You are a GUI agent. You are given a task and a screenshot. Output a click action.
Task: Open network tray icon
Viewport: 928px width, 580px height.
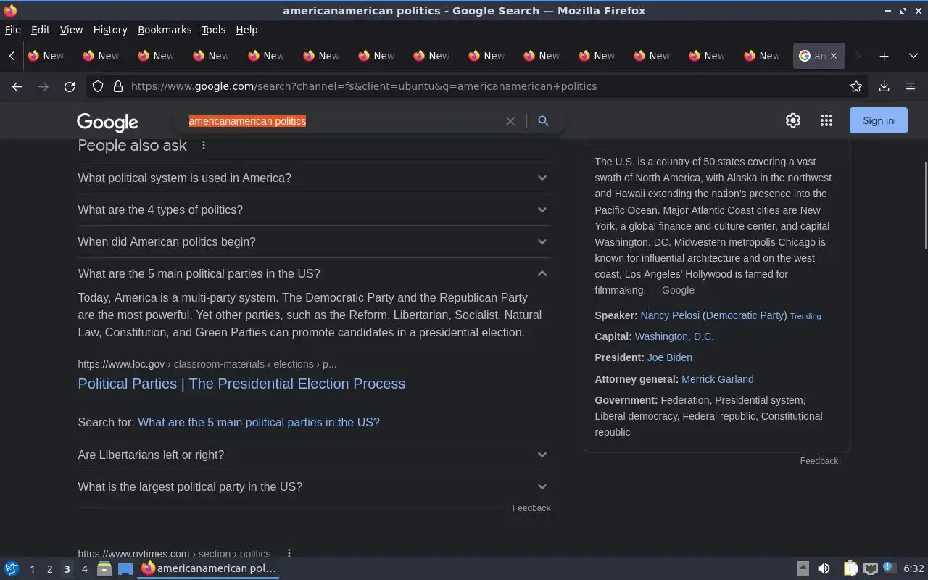tap(871, 568)
